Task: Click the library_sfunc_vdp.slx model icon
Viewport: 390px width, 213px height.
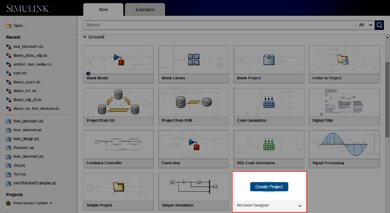Action: [x=9, y=55]
